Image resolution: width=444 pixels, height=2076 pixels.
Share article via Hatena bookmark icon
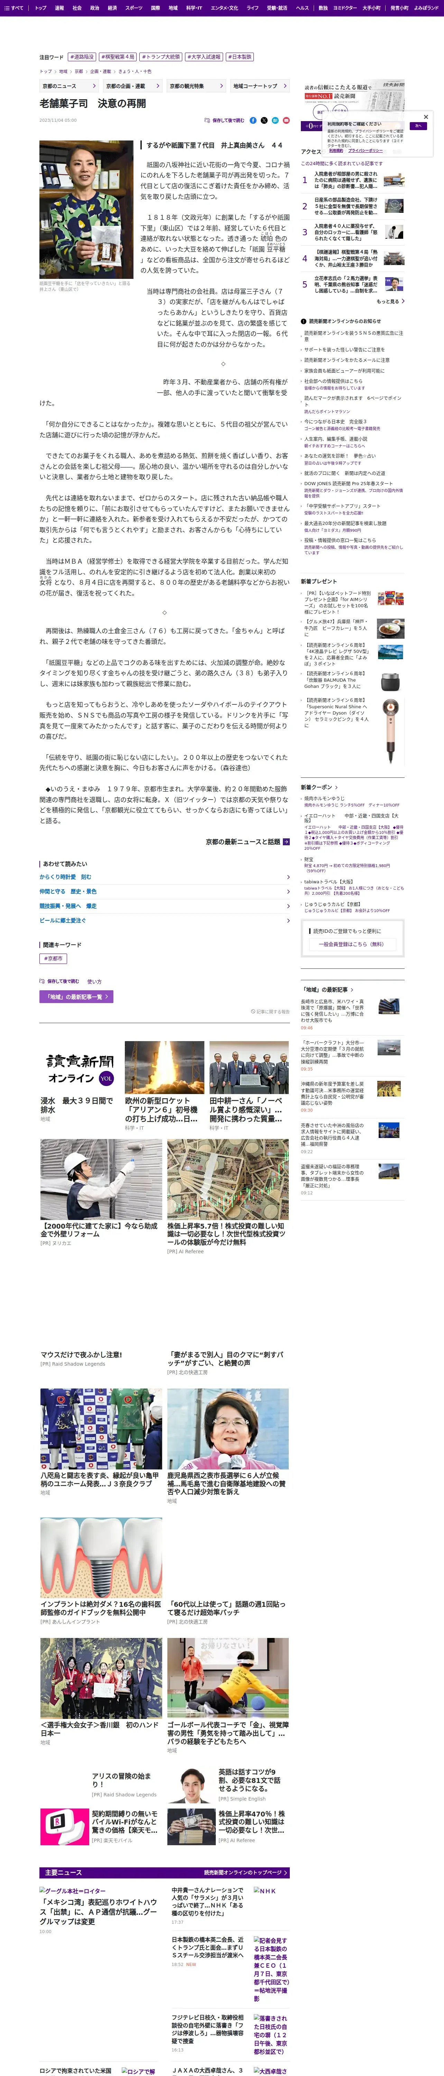[275, 120]
